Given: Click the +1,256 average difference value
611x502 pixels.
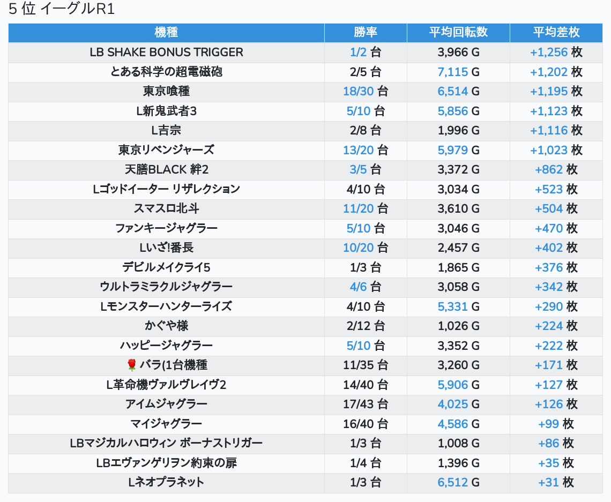Looking at the screenshot, I should [548, 53].
